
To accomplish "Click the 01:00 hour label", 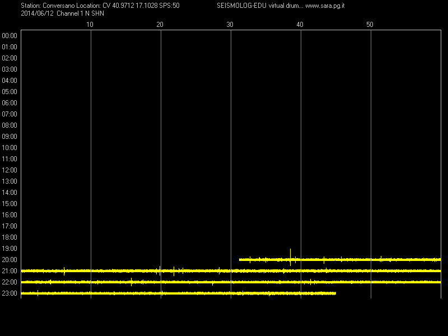I will [x=10, y=47].
